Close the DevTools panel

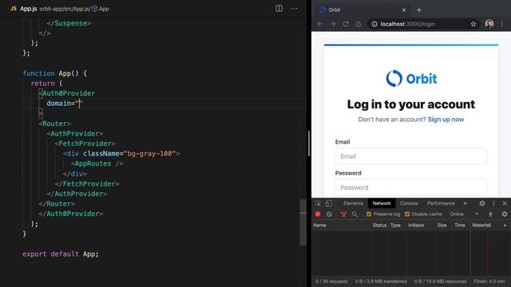[x=505, y=203]
